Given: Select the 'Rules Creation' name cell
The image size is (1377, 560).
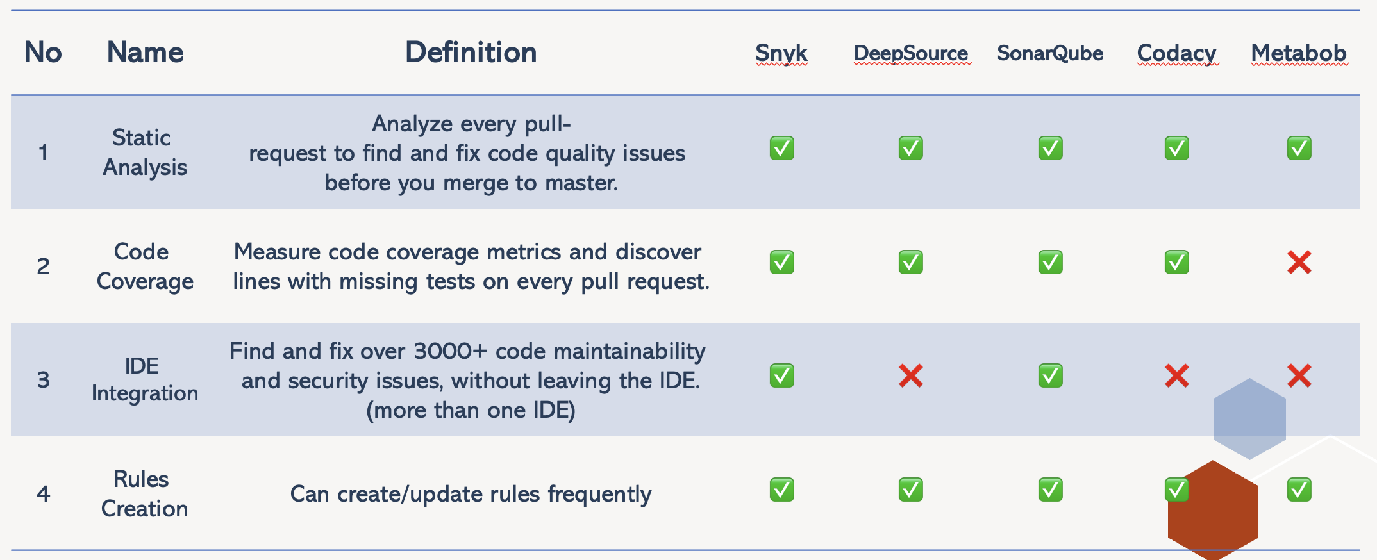Looking at the screenshot, I should click(x=145, y=493).
